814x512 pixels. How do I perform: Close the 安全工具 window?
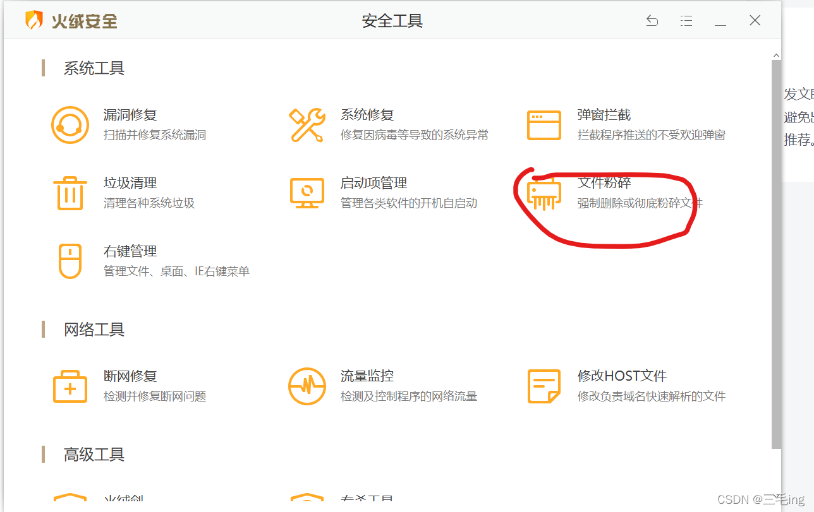(755, 21)
